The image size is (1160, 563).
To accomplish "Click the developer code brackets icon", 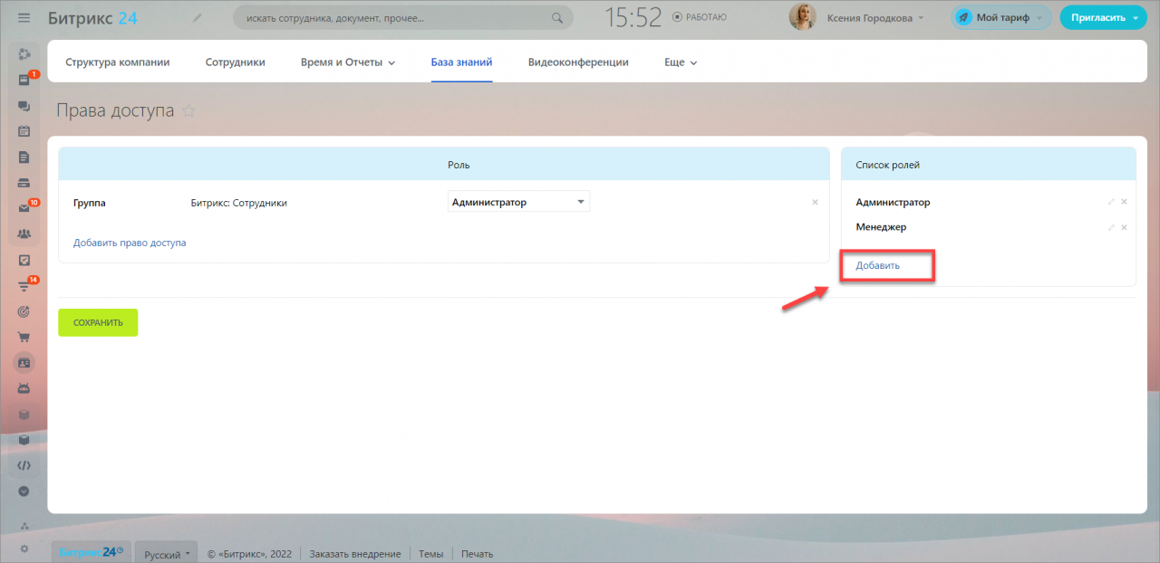I will point(24,465).
